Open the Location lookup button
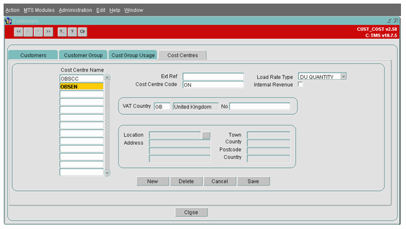 pos(206,135)
